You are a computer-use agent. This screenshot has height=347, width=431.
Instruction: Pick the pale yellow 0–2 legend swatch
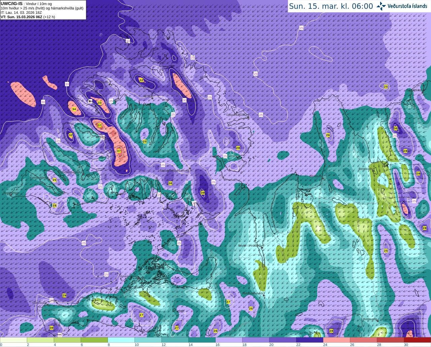13,340
